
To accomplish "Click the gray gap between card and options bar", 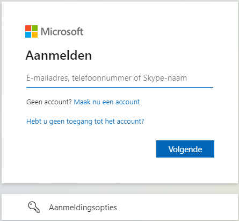I will 120,189.
